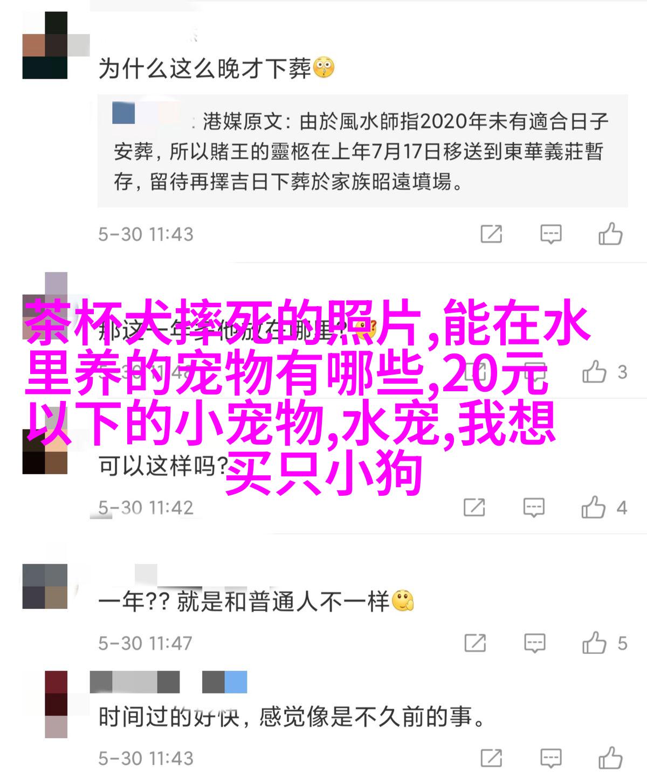Tap repost icon for the 可以这样吗 comment
647x783 pixels.
(x=474, y=508)
